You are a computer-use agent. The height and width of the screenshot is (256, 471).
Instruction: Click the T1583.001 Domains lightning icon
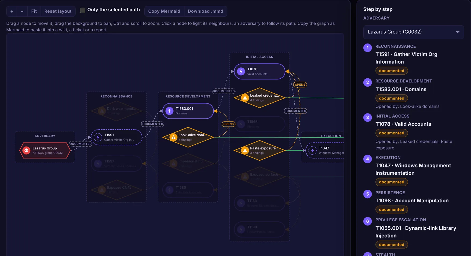[x=169, y=111]
